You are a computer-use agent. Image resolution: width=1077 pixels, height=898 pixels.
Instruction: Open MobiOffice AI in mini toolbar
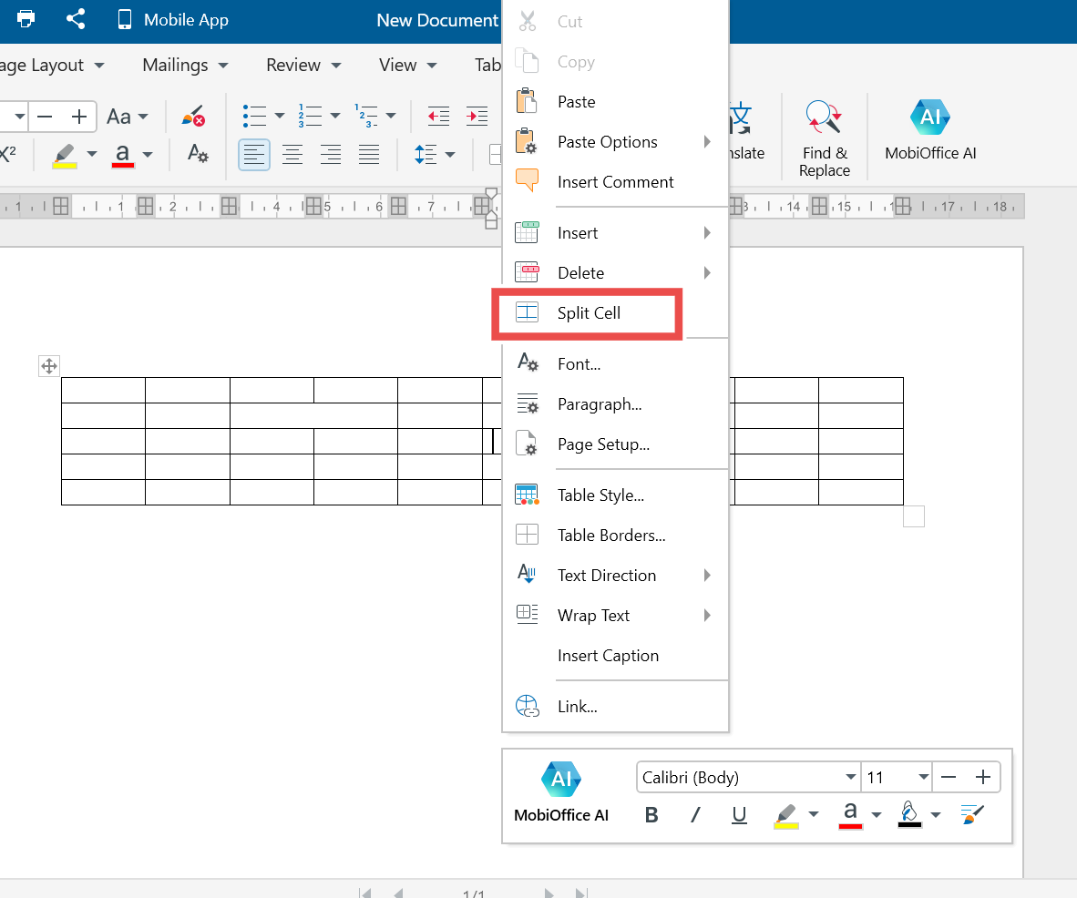[561, 793]
